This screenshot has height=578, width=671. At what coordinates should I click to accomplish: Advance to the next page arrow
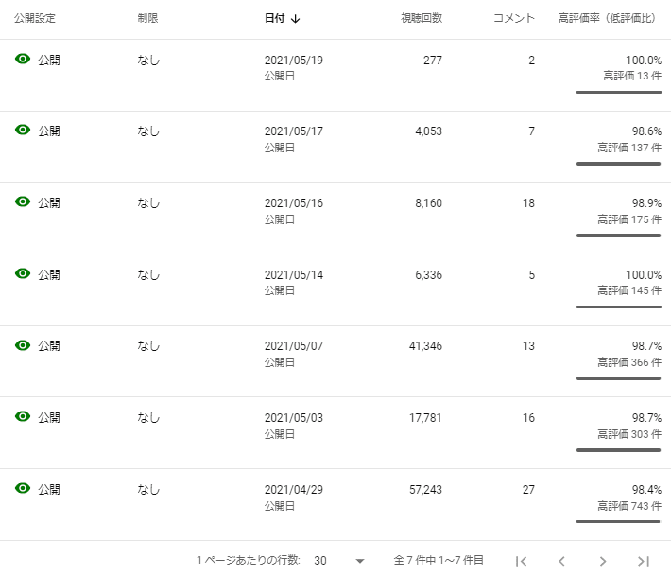point(603,560)
